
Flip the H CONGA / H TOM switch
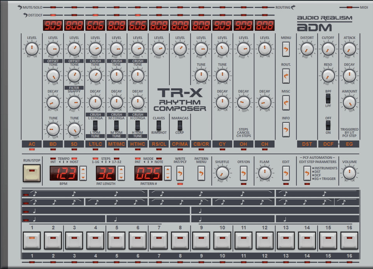[138, 125]
